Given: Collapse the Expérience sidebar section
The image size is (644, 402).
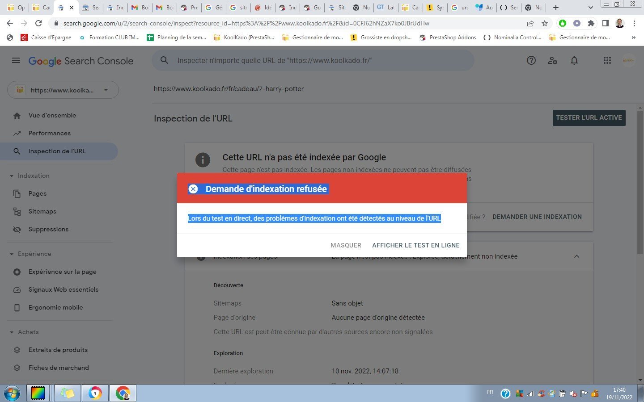Looking at the screenshot, I should pyautogui.click(x=12, y=254).
